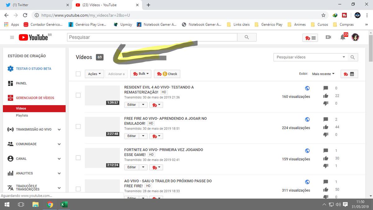373x210 pixels.
Task: Check the select-all videos checkbox
Action: tap(78, 74)
